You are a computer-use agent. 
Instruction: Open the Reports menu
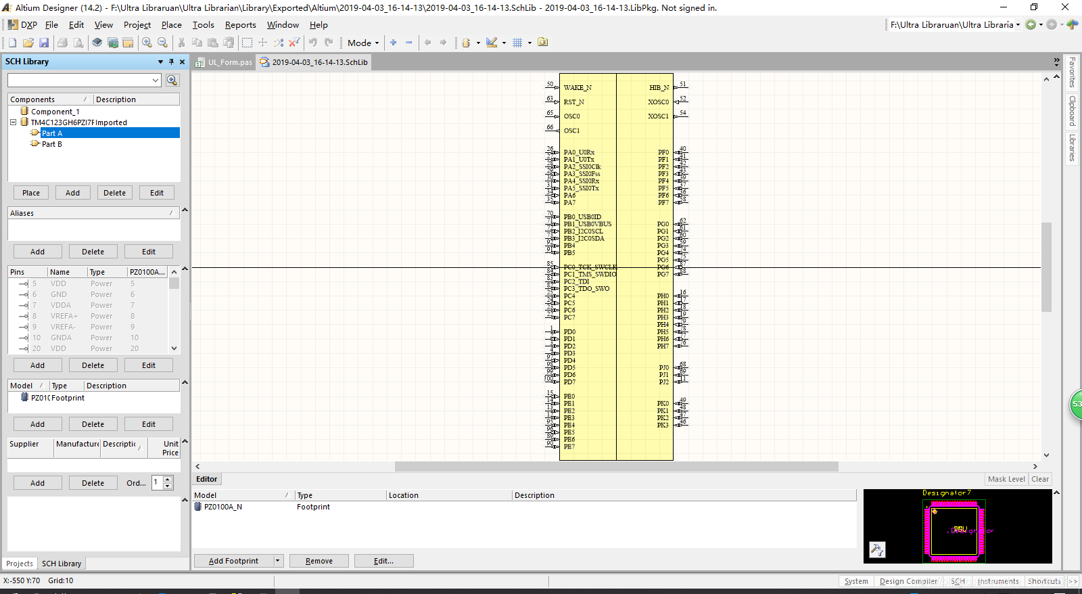[x=241, y=25]
